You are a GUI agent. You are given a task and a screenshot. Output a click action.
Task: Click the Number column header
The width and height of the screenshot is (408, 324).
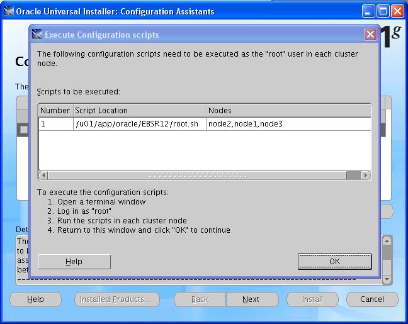click(55, 110)
